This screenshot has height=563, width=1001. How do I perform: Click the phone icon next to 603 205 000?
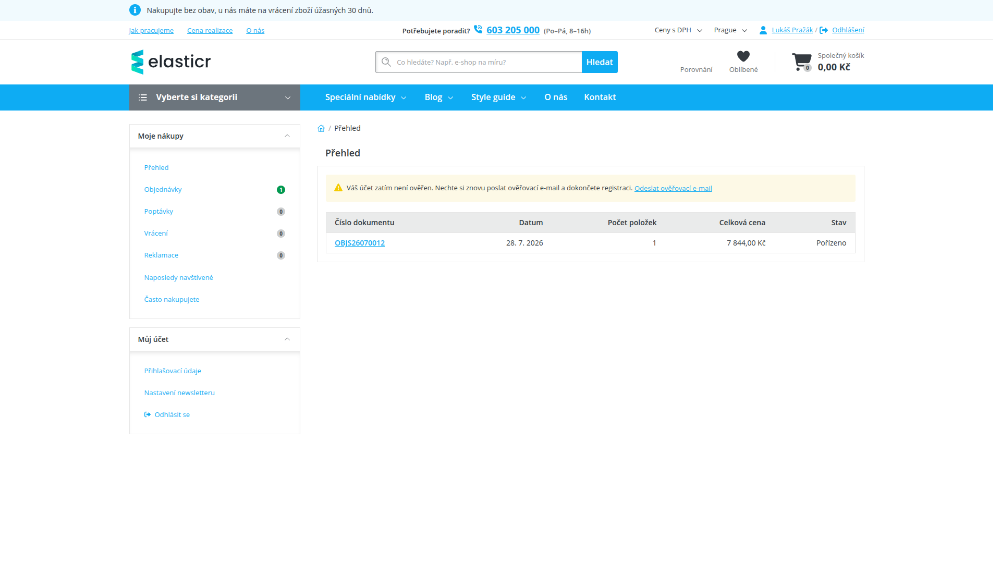pos(478,30)
